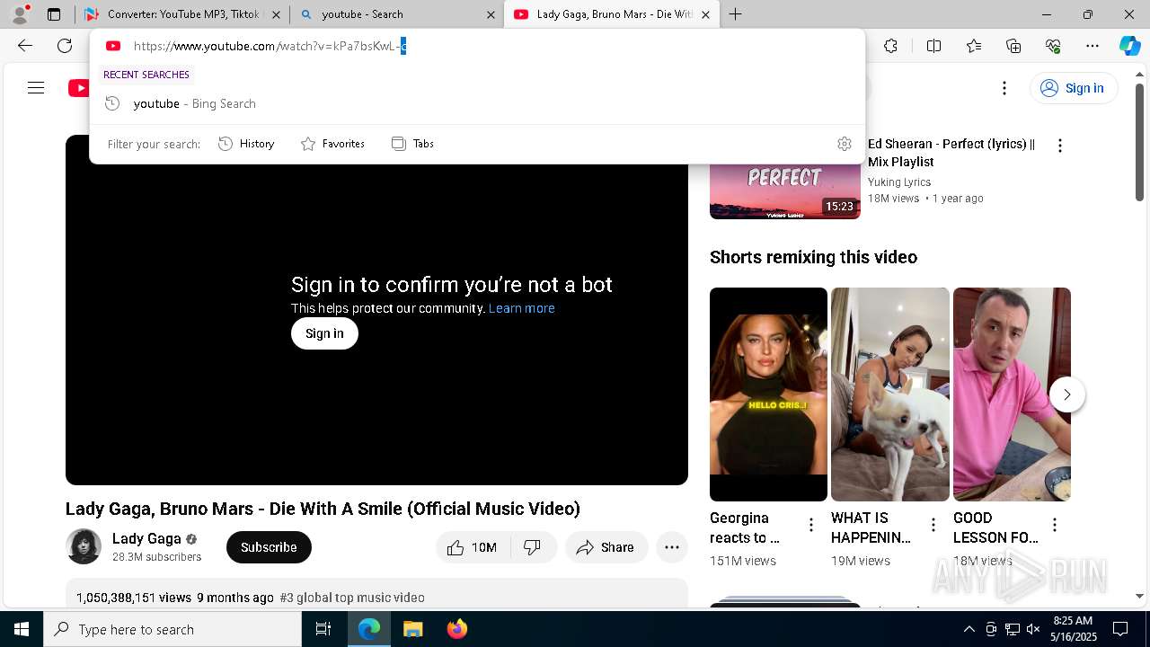Screen dimensions: 1150x647
Task: Open the Learn more link
Action: (521, 308)
